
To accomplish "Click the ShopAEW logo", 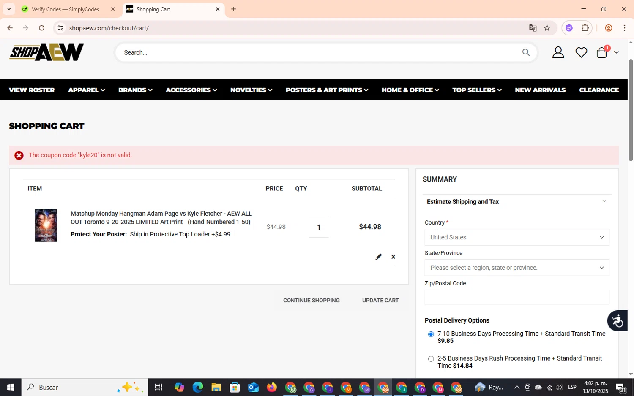I will tap(46, 52).
